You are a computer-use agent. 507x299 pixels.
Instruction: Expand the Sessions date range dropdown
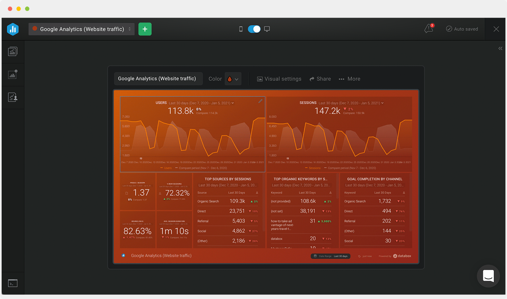pos(382,103)
